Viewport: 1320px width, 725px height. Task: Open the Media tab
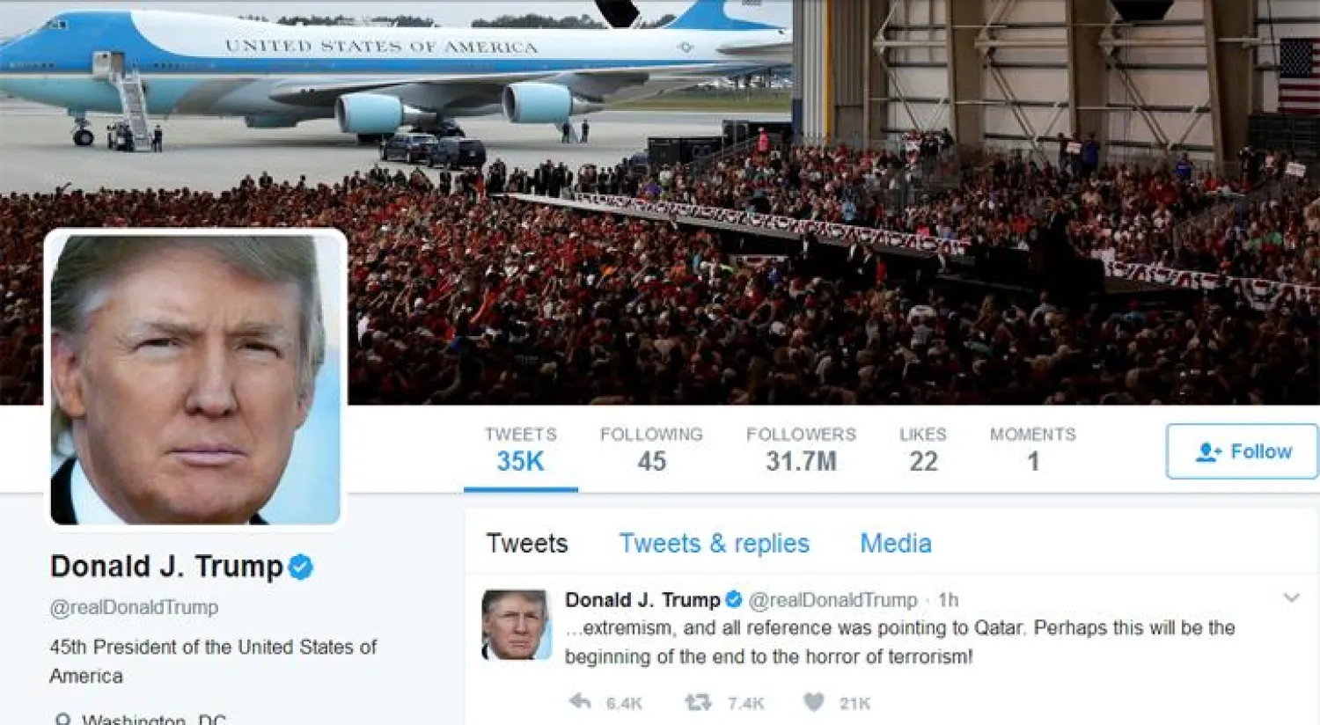(895, 544)
